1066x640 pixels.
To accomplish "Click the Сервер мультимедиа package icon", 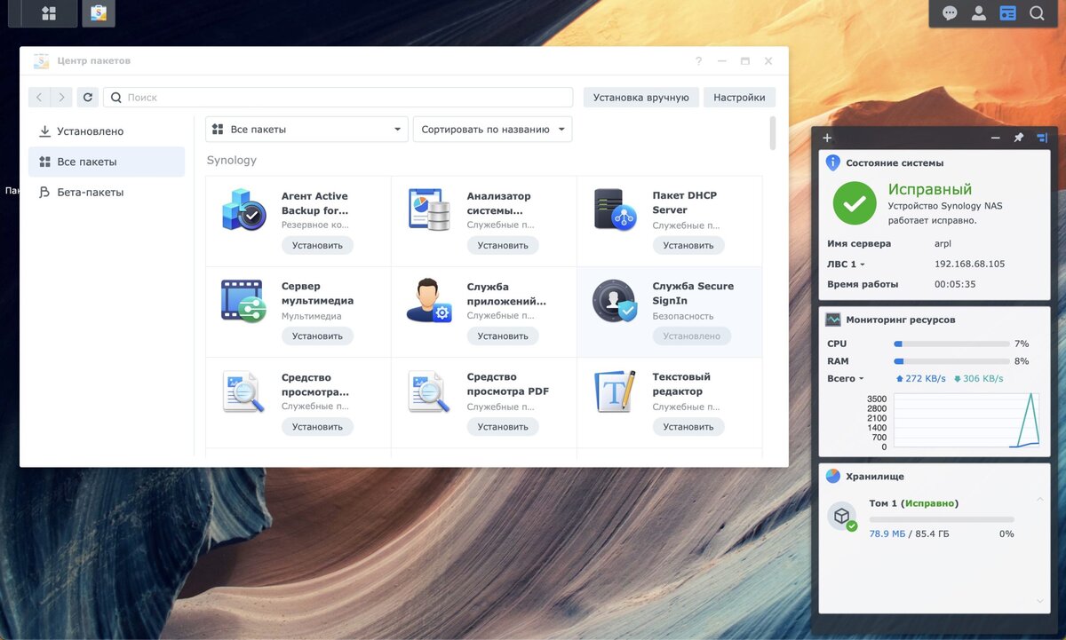I will point(243,299).
